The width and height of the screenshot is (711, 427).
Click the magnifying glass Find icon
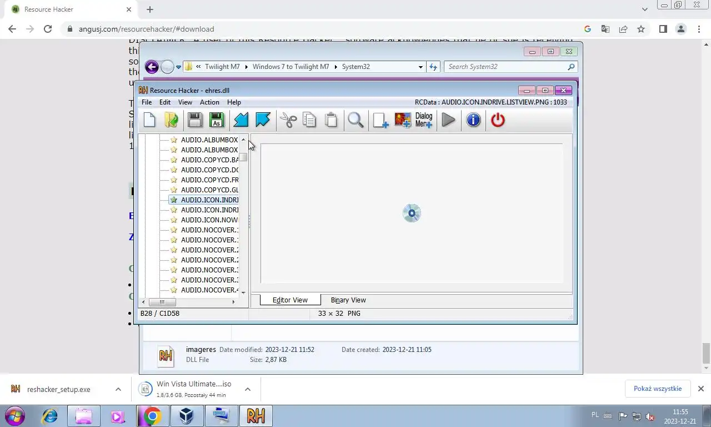point(355,120)
